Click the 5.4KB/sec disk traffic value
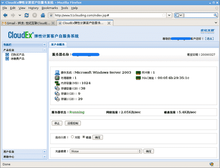 (188, 112)
